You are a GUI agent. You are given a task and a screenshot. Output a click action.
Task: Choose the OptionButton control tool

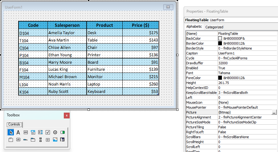[x=55, y=132]
